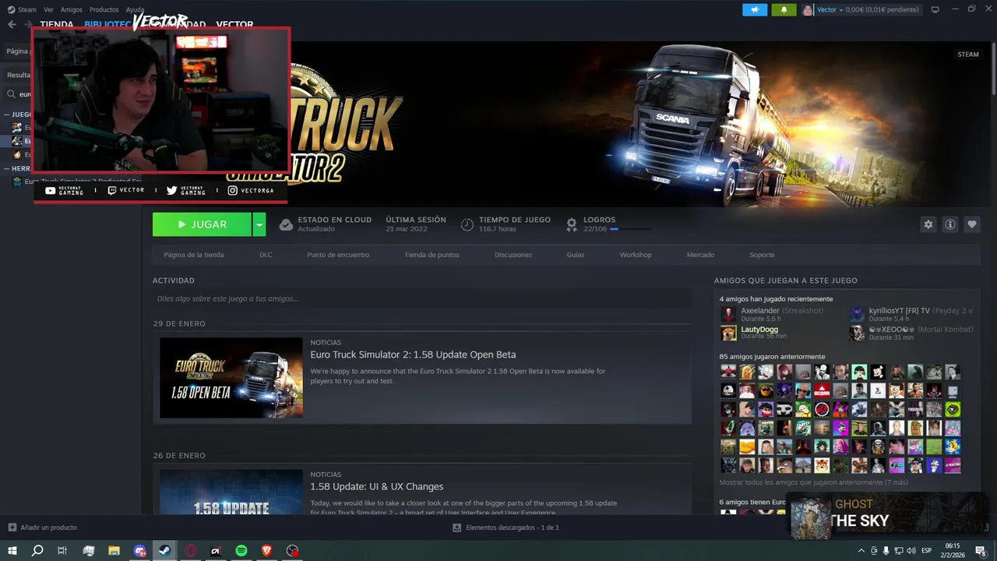Image resolution: width=997 pixels, height=561 pixels.
Task: Click the blue announcements megaphone button
Action: pyautogui.click(x=754, y=9)
